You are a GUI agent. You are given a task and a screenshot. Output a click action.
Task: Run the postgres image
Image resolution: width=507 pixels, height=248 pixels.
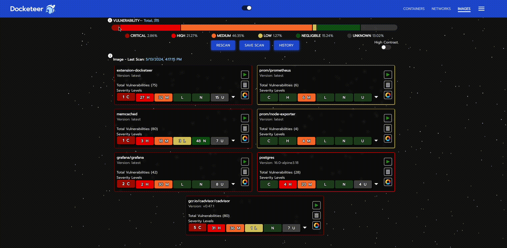click(x=388, y=162)
